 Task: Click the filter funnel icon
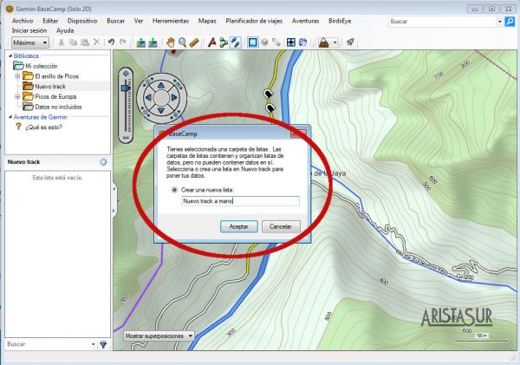click(103, 345)
